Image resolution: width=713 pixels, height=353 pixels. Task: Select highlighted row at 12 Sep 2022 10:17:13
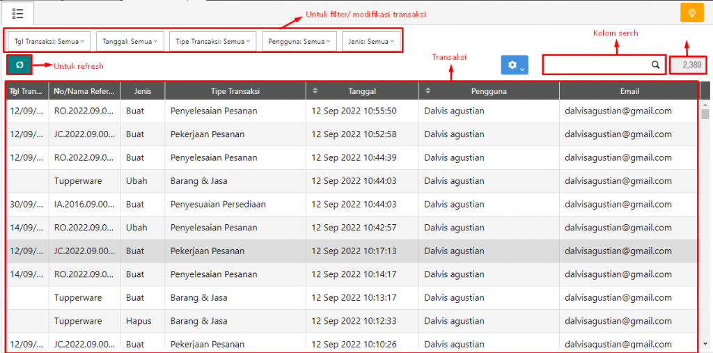pyautogui.click(x=352, y=251)
